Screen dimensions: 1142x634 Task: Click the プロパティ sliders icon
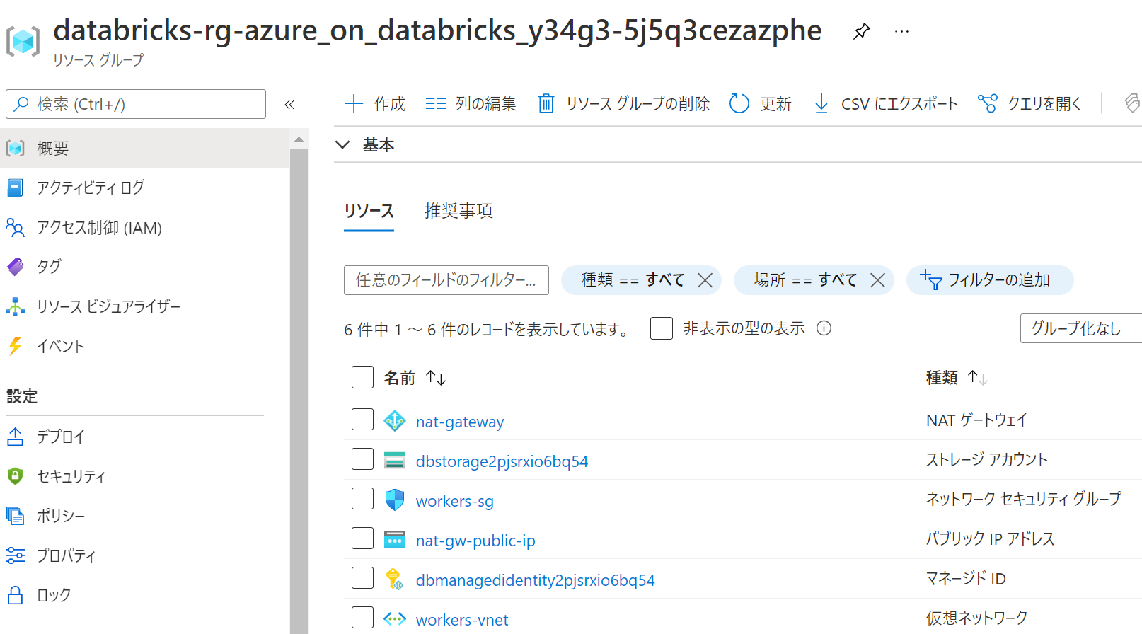pos(15,555)
